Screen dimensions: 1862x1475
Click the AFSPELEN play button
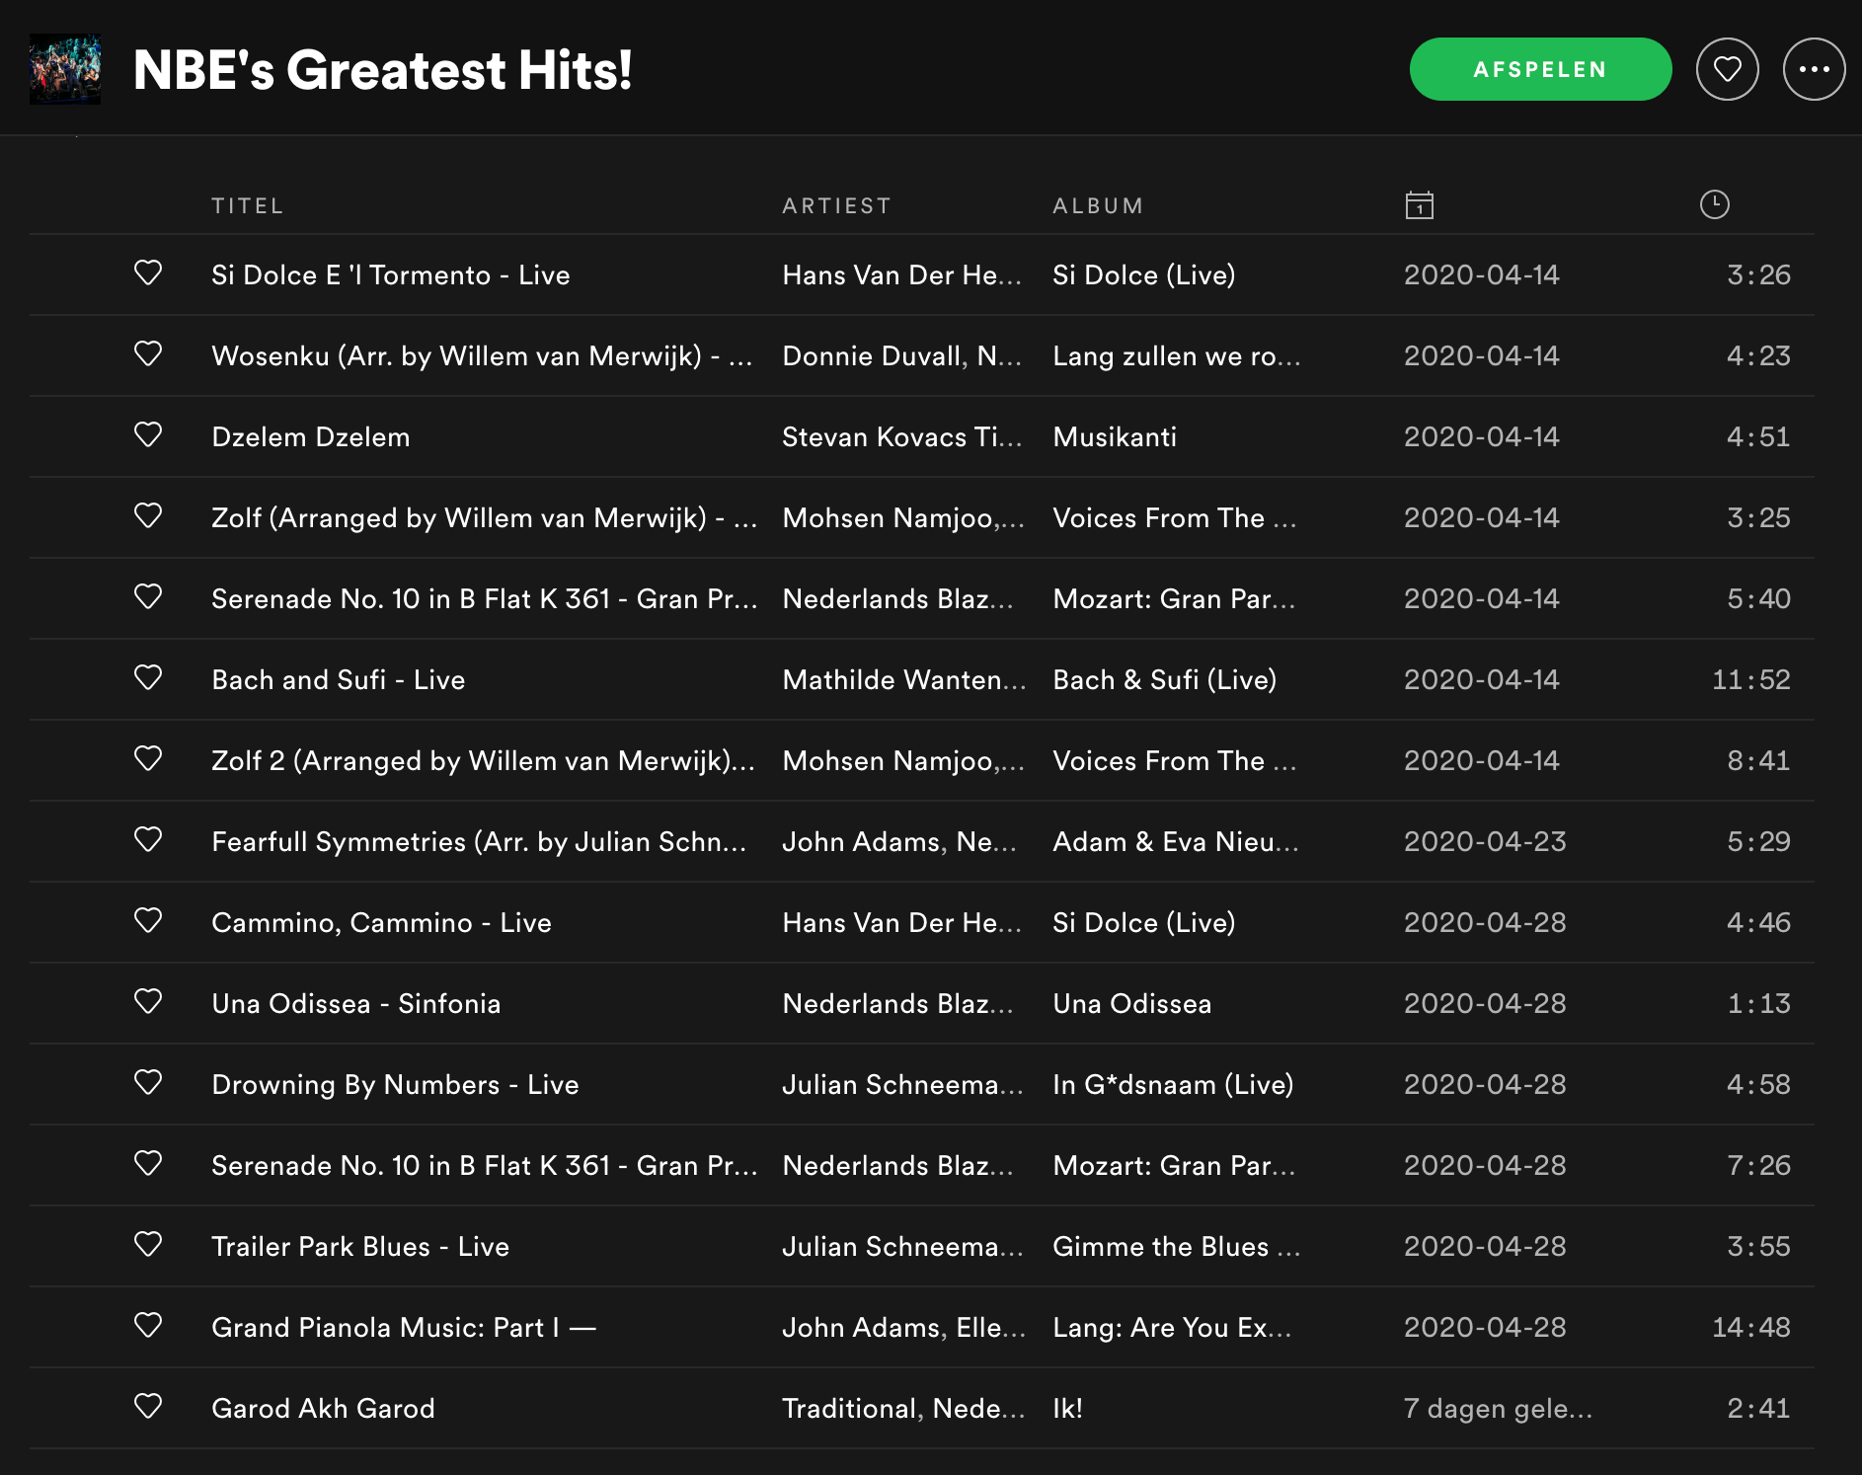click(x=1539, y=69)
